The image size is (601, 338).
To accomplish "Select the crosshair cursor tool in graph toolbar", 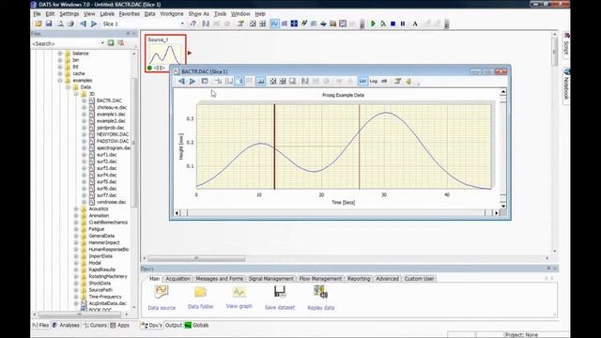I will 218,82.
